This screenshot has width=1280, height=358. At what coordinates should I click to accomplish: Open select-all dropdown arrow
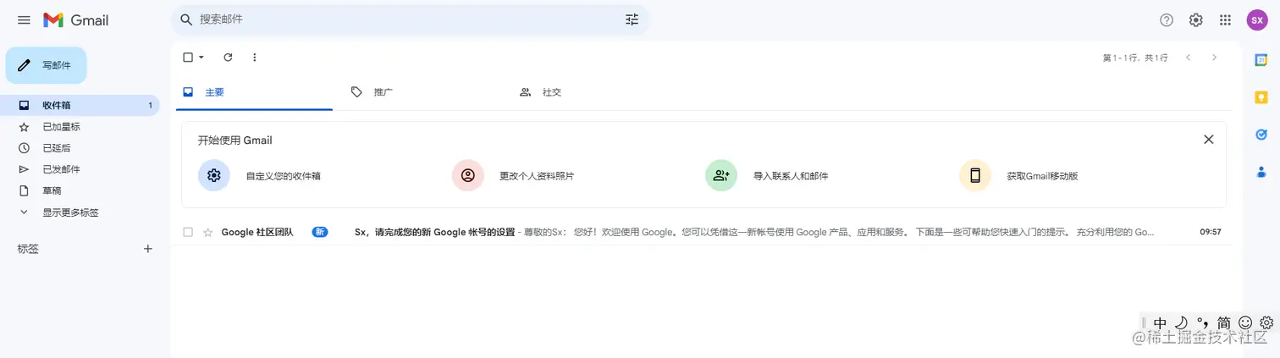click(201, 58)
